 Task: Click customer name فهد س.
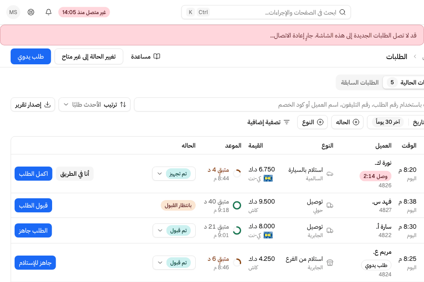click(382, 201)
